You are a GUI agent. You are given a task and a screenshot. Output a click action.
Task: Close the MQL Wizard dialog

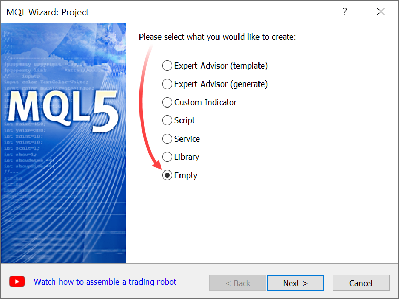(x=381, y=12)
